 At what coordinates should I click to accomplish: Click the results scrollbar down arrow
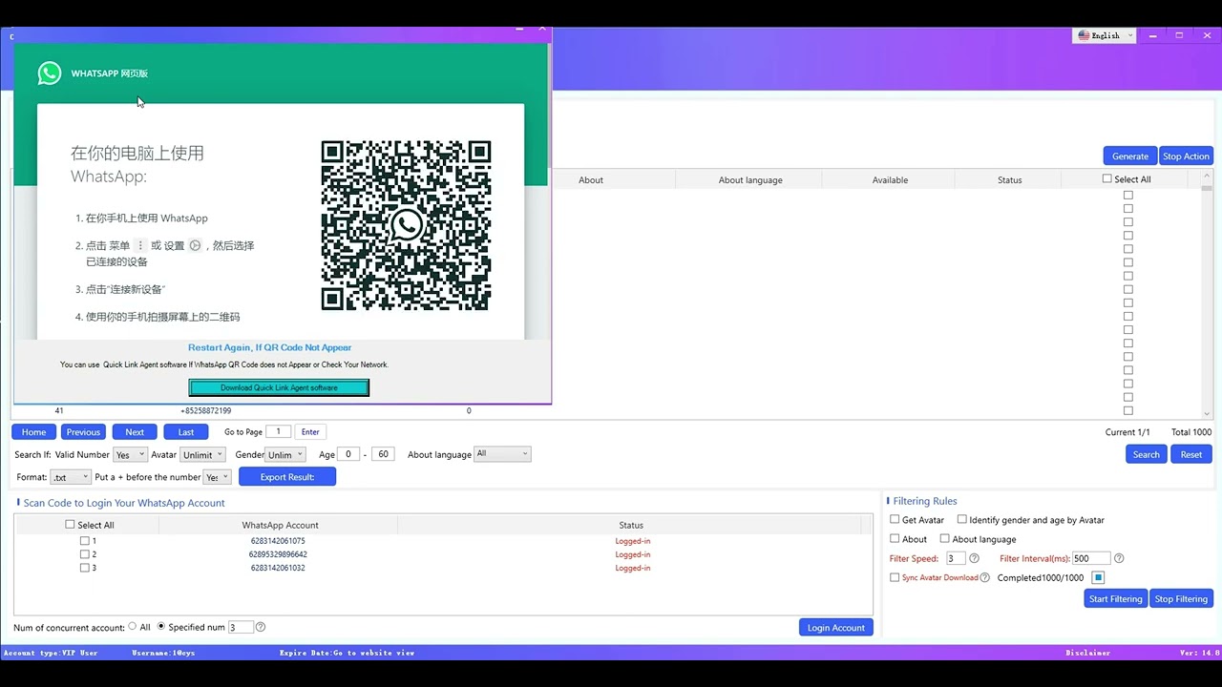tap(1207, 413)
